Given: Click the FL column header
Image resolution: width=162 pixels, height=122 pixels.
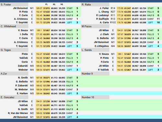Looking at the screenshot, I should point(46,5).
